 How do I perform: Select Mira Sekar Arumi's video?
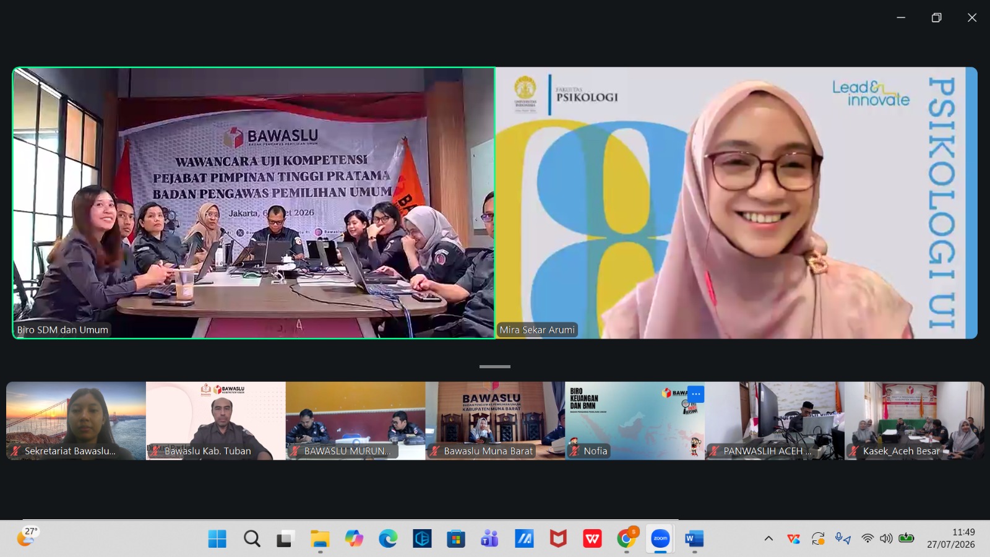click(736, 203)
